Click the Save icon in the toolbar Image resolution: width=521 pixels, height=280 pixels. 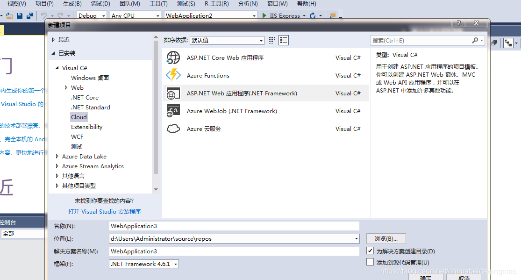[20, 15]
